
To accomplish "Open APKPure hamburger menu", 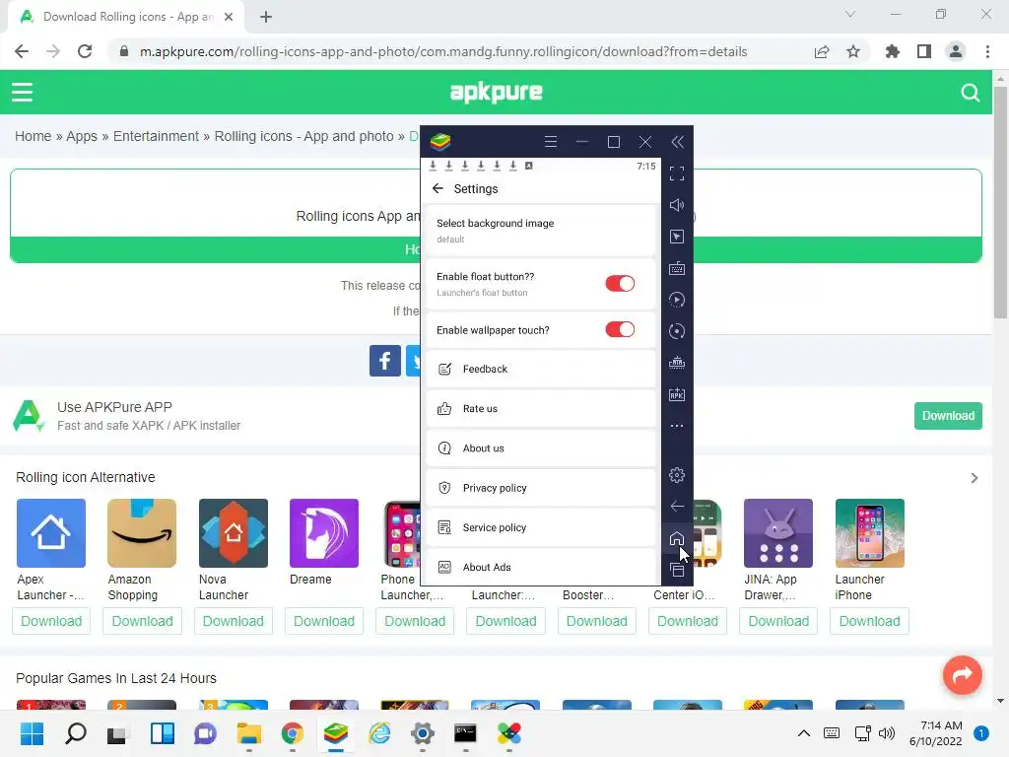I will 22,92.
